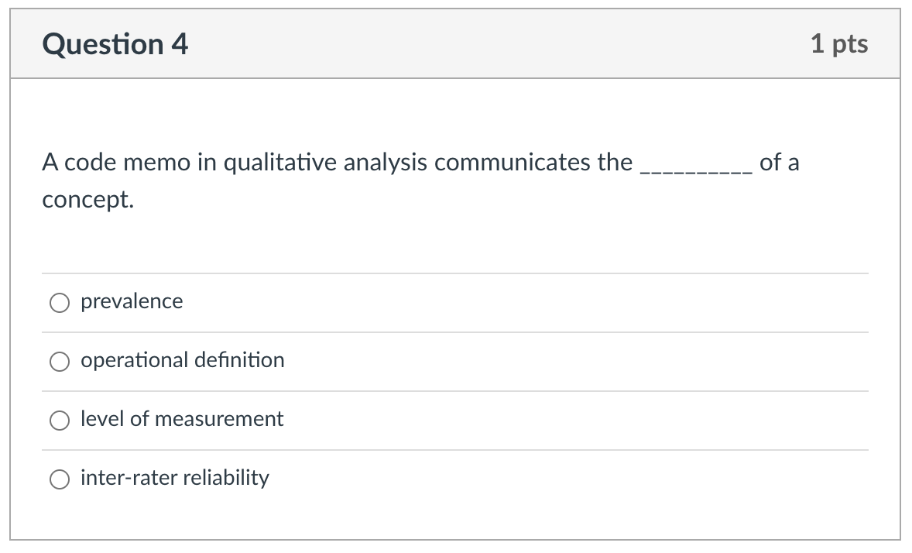Click the "operational definition" answer label
The width and height of the screenshot is (912, 553).
click(182, 360)
